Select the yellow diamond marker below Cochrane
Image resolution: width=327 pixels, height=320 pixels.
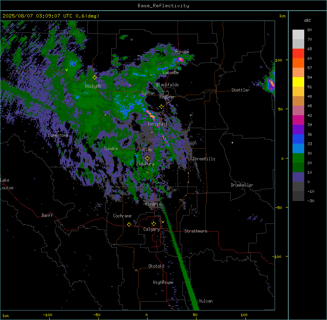(x=129, y=224)
